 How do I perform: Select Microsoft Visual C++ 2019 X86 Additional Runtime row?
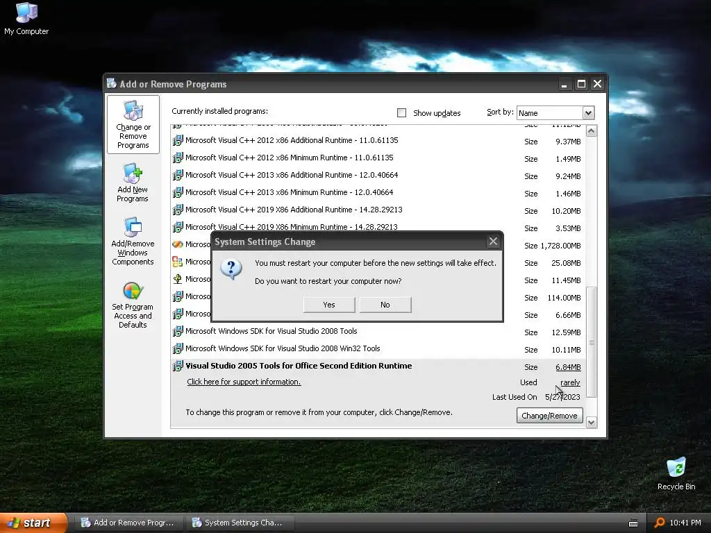378,210
